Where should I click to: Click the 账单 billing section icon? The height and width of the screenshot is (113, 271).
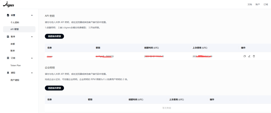[8, 37]
